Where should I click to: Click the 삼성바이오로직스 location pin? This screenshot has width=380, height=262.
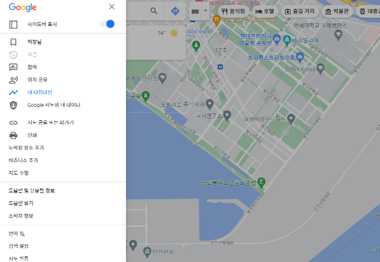291,119
